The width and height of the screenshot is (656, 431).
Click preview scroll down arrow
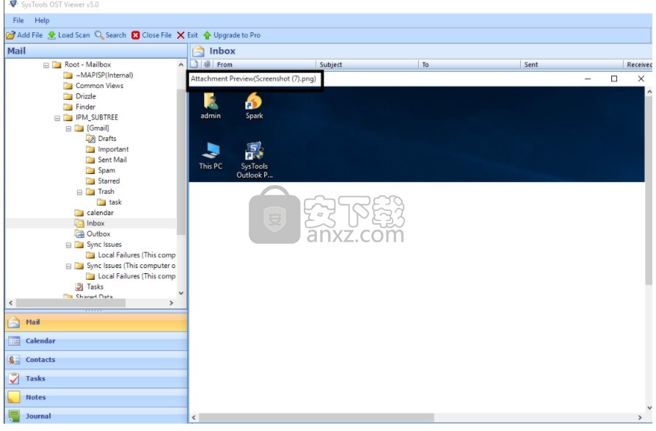[649, 408]
